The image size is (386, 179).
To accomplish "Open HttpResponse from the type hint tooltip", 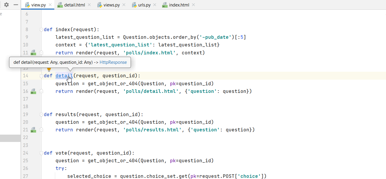I will [x=114, y=62].
